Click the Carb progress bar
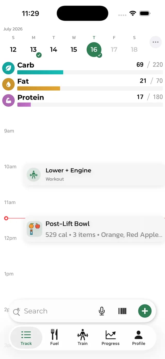 click(x=90, y=72)
